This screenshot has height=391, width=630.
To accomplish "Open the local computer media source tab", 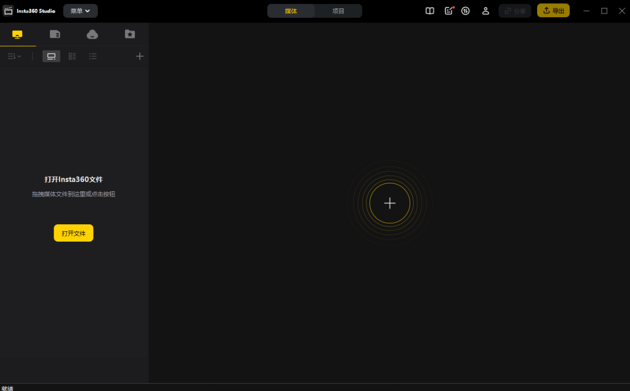I will [x=17, y=35].
